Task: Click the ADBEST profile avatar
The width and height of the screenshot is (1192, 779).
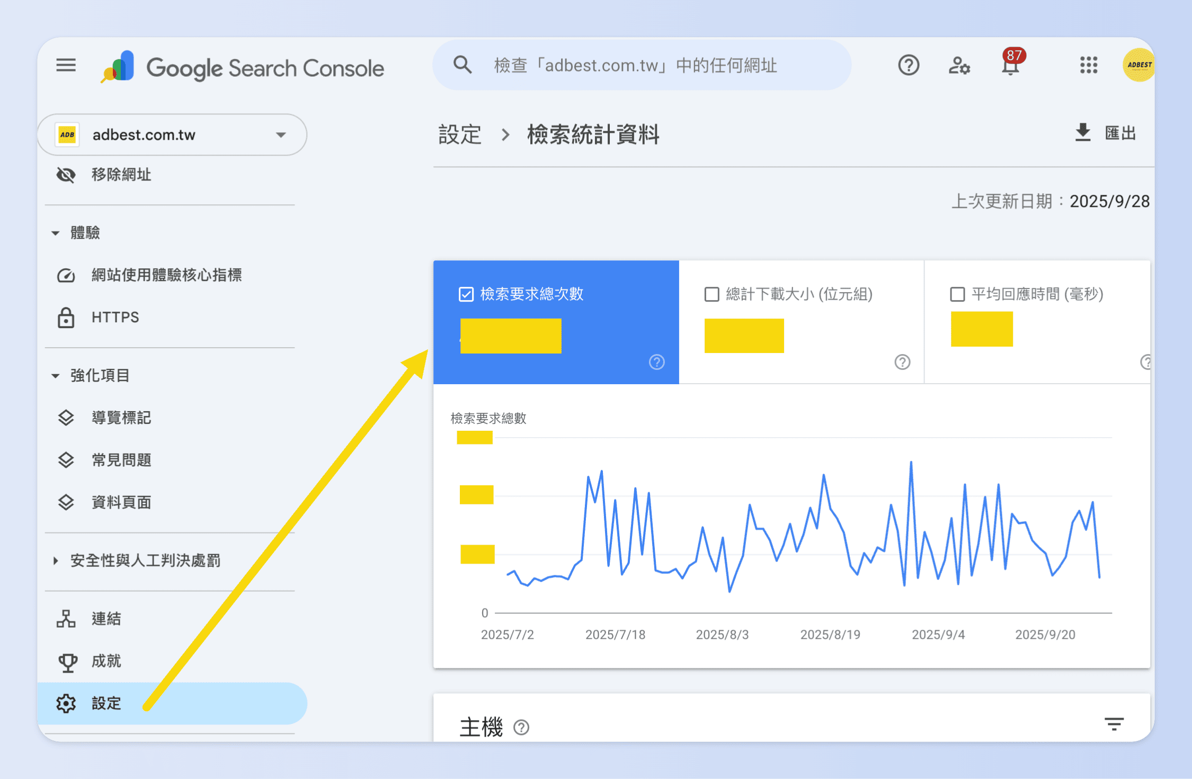Action: click(x=1138, y=65)
